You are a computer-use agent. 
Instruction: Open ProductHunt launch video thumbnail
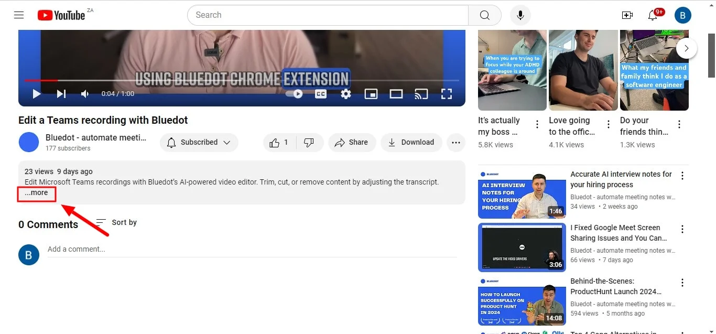522,301
